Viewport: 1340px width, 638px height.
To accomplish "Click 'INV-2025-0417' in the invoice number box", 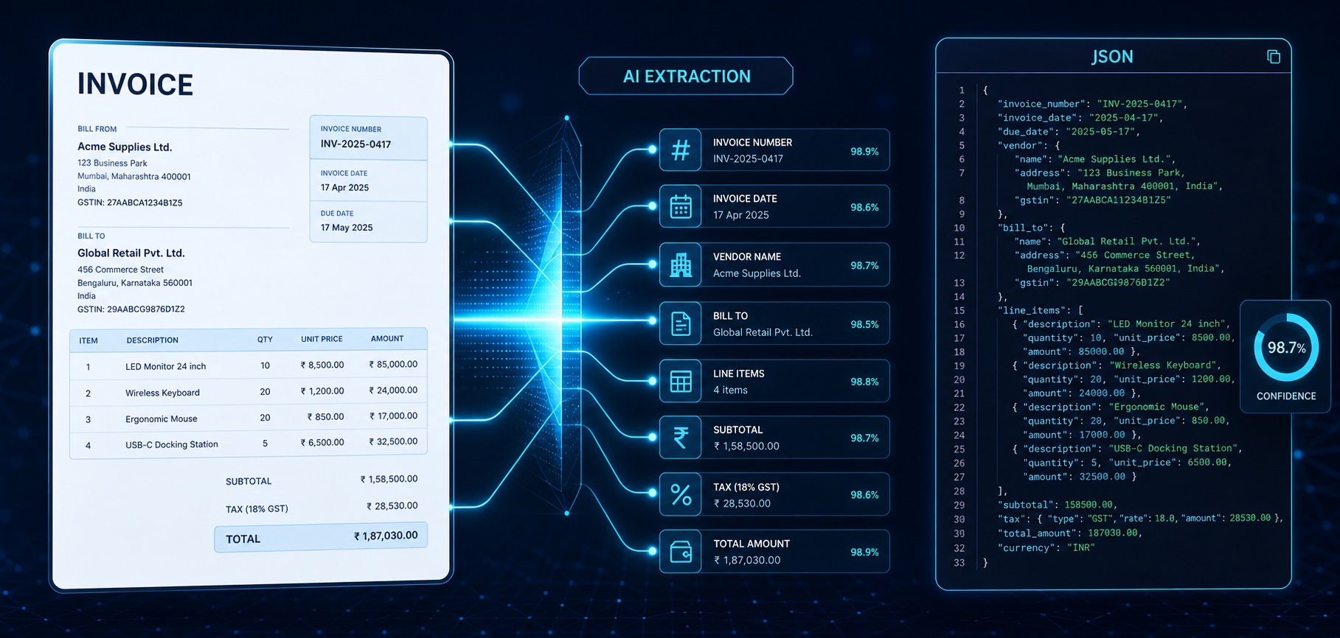I will pyautogui.click(x=355, y=144).
